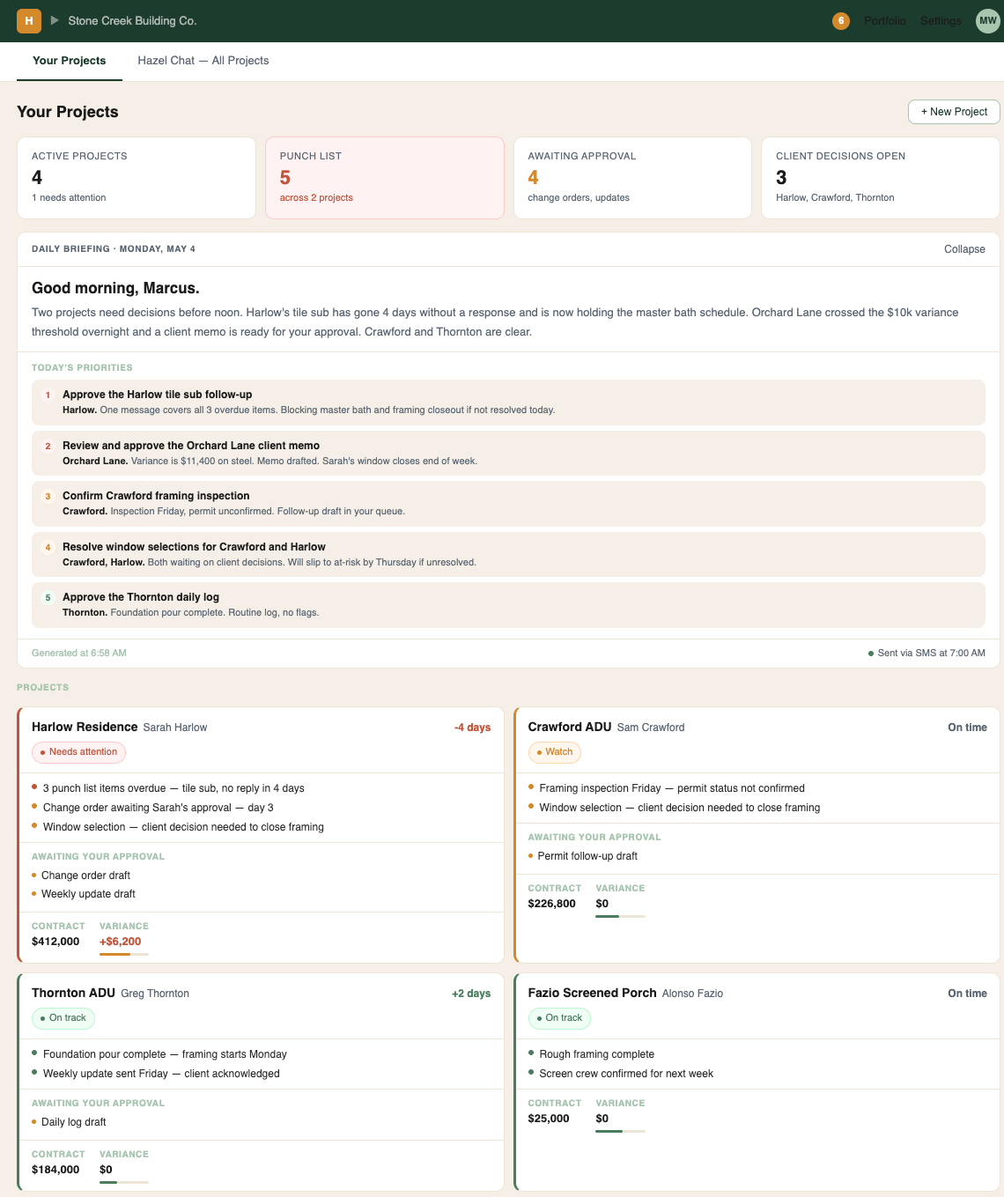Open the Punch List summary card

385,178
